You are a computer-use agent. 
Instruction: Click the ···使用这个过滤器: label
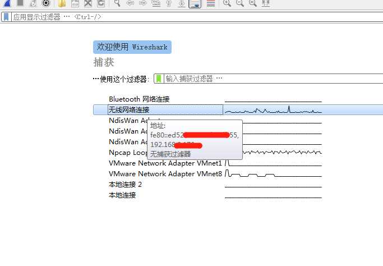click(121, 79)
